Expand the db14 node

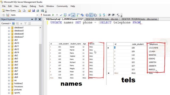[x=9, y=53]
